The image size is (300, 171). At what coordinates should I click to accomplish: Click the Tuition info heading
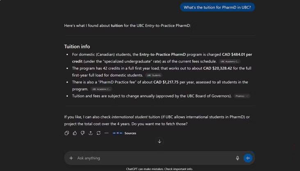click(x=77, y=47)
